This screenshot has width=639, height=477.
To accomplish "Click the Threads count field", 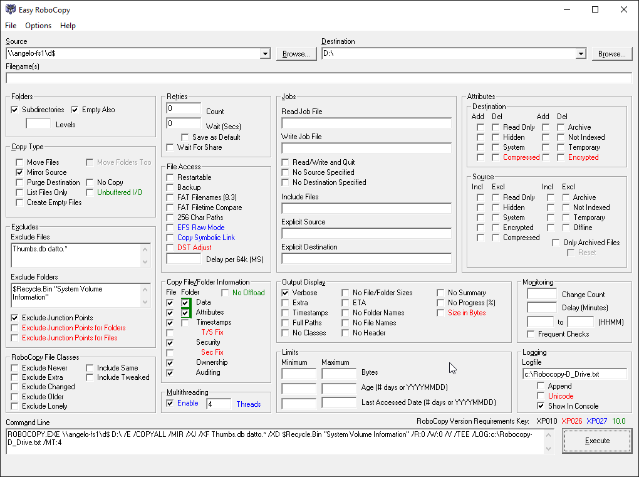I will (218, 404).
